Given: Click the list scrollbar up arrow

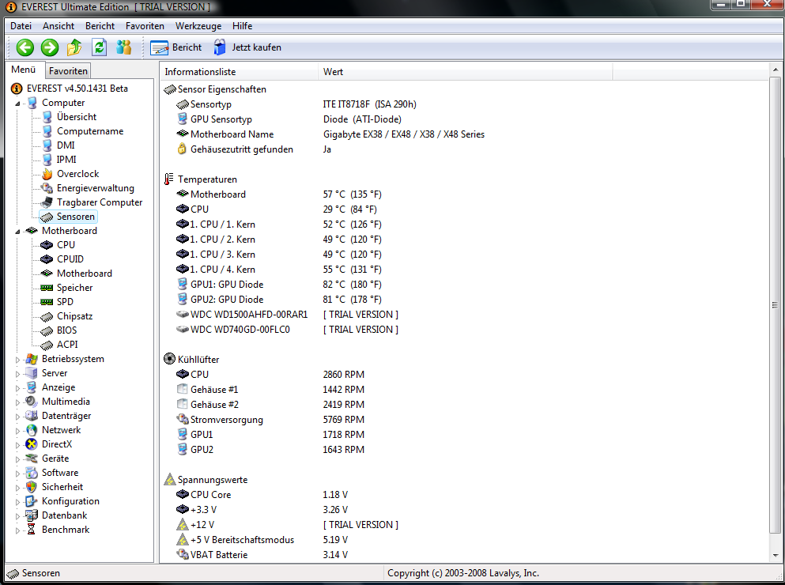Looking at the screenshot, I should 775,70.
